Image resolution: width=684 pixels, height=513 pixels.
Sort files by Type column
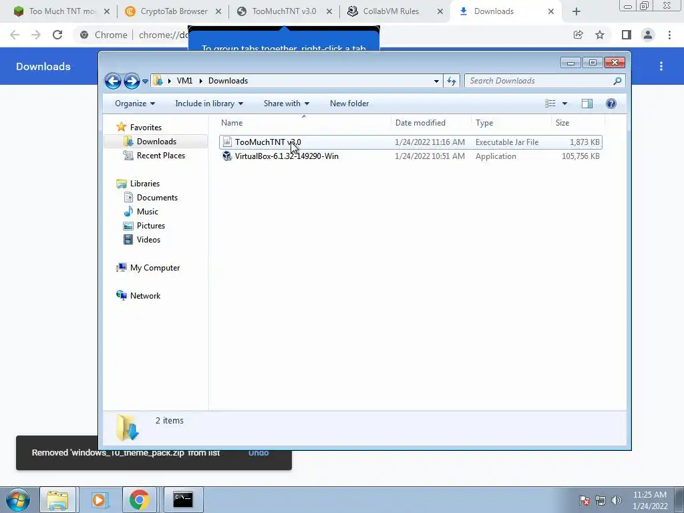(511, 123)
